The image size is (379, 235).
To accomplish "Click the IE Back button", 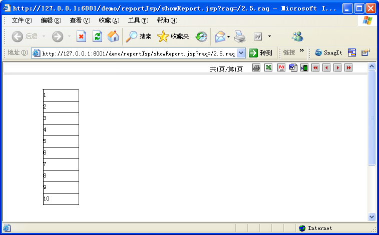I will [24, 36].
